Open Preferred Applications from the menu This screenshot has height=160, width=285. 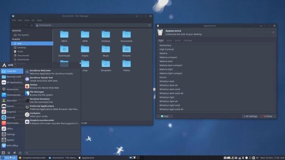53,108
